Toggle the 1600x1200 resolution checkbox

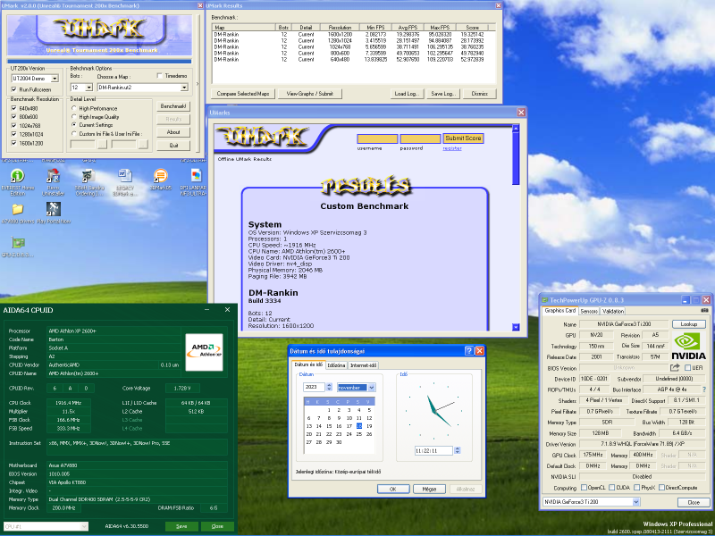(x=13, y=143)
